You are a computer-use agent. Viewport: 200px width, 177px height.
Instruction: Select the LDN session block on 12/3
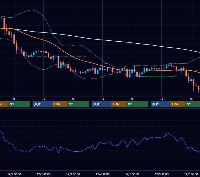coord(60,104)
